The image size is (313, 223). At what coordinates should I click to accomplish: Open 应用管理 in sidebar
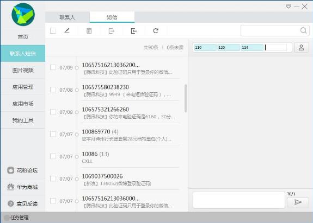pos(23,87)
